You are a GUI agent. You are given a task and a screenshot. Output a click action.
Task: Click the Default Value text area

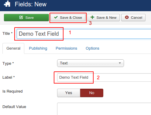click(104, 109)
